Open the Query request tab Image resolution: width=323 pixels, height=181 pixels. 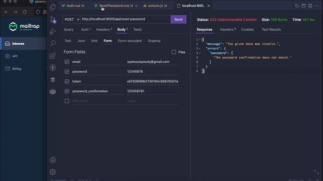point(69,30)
